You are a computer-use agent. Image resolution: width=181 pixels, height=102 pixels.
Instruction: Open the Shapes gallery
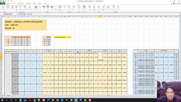pyautogui.click(x=20, y=7)
